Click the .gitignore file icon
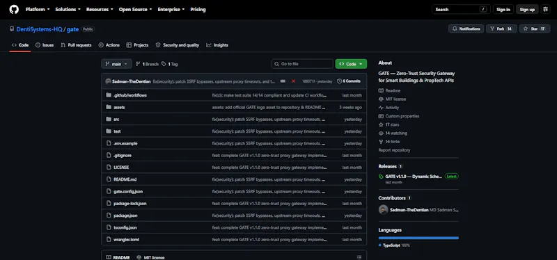557x260 pixels. [x=109, y=155]
